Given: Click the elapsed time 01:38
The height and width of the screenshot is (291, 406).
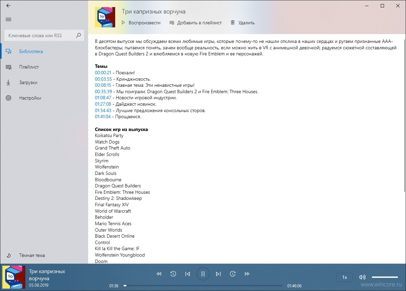Looking at the screenshot, I should pos(114,286).
